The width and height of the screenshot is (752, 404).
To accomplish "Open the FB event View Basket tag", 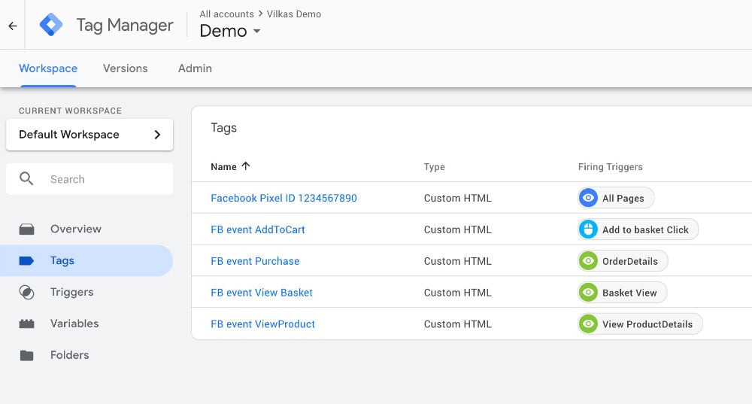I will click(x=262, y=293).
